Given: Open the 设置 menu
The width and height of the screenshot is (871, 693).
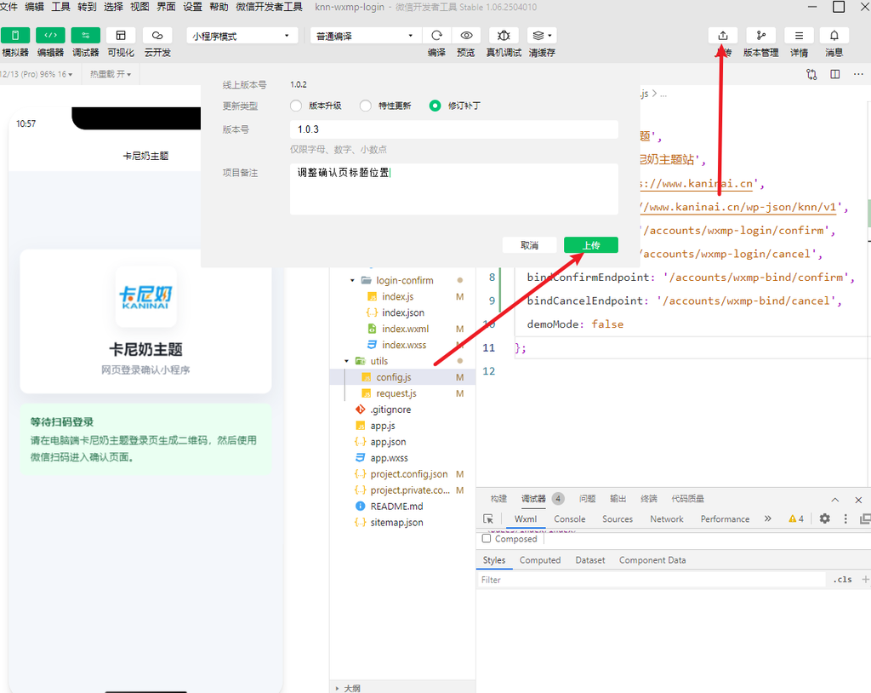Looking at the screenshot, I should 192,7.
